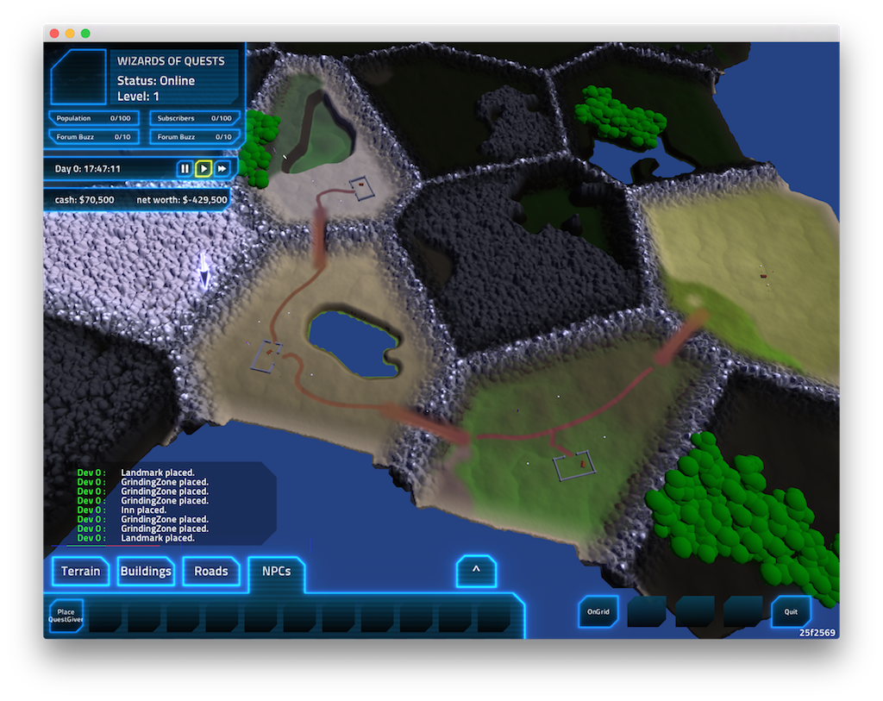Click the company logo box beside the title
The height and width of the screenshot is (701, 883).
(78, 77)
